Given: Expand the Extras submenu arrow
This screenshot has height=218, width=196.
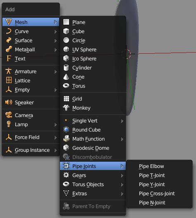Looking at the screenshot, I should tap(122, 194).
